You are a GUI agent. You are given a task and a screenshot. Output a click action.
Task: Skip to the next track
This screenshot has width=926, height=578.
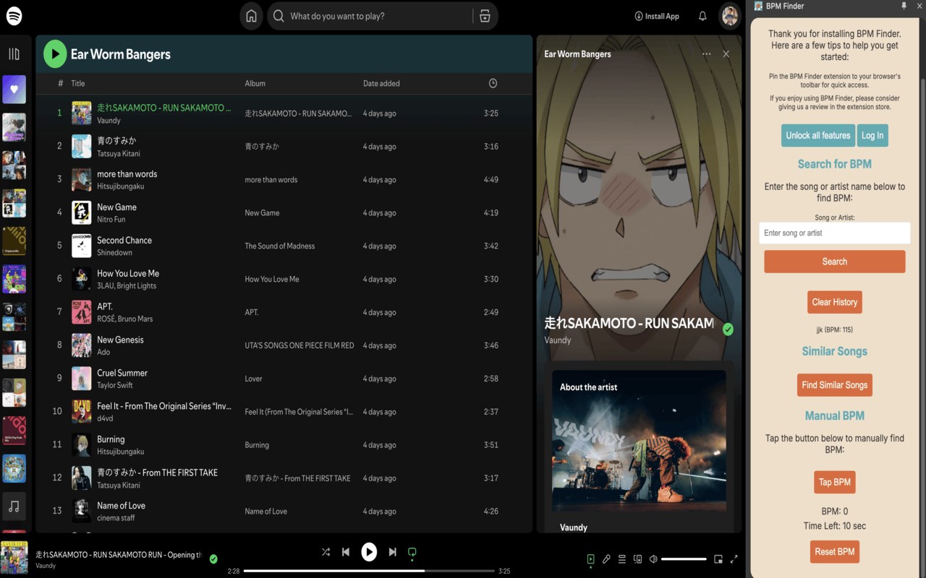point(392,552)
